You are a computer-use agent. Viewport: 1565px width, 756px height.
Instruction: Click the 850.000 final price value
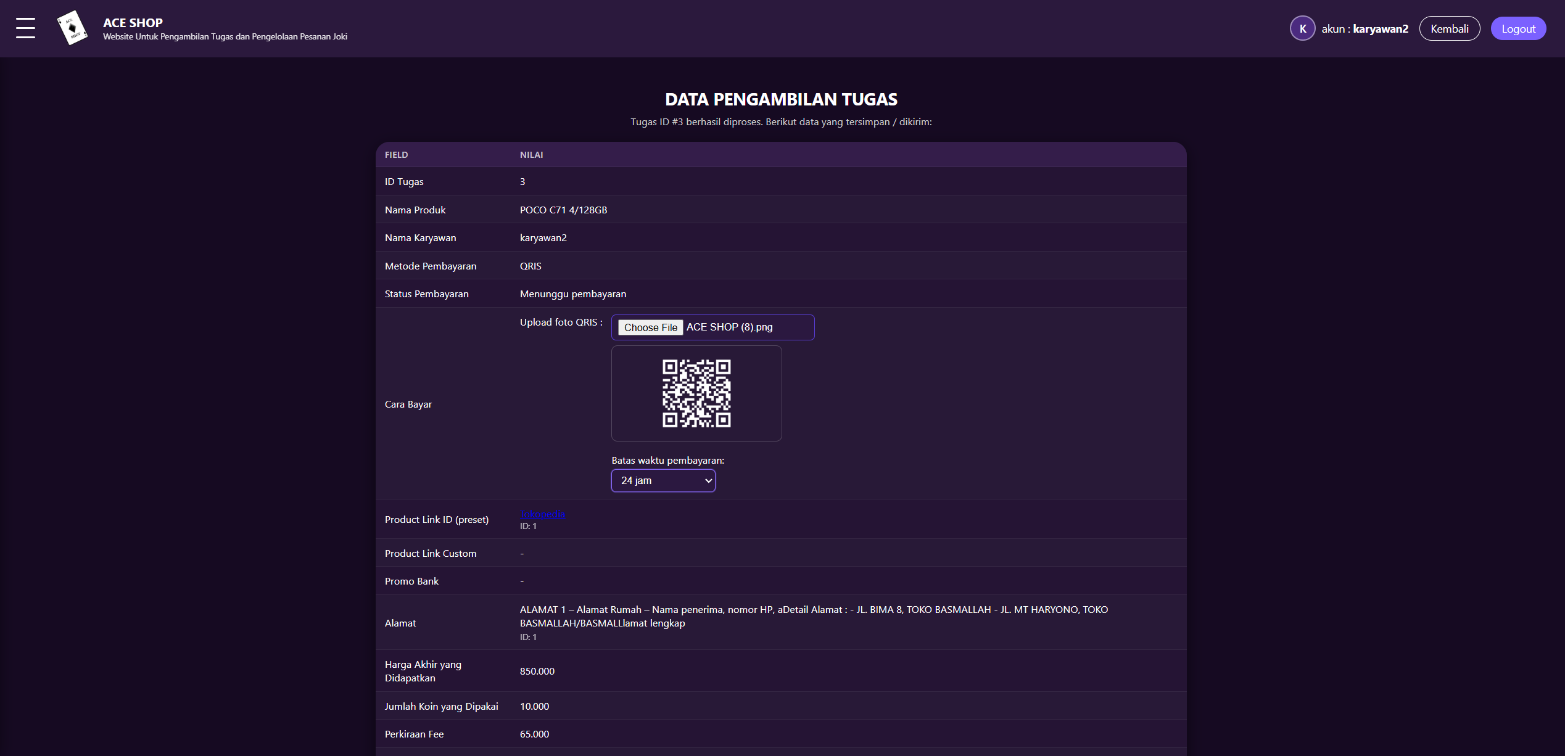[x=537, y=671]
